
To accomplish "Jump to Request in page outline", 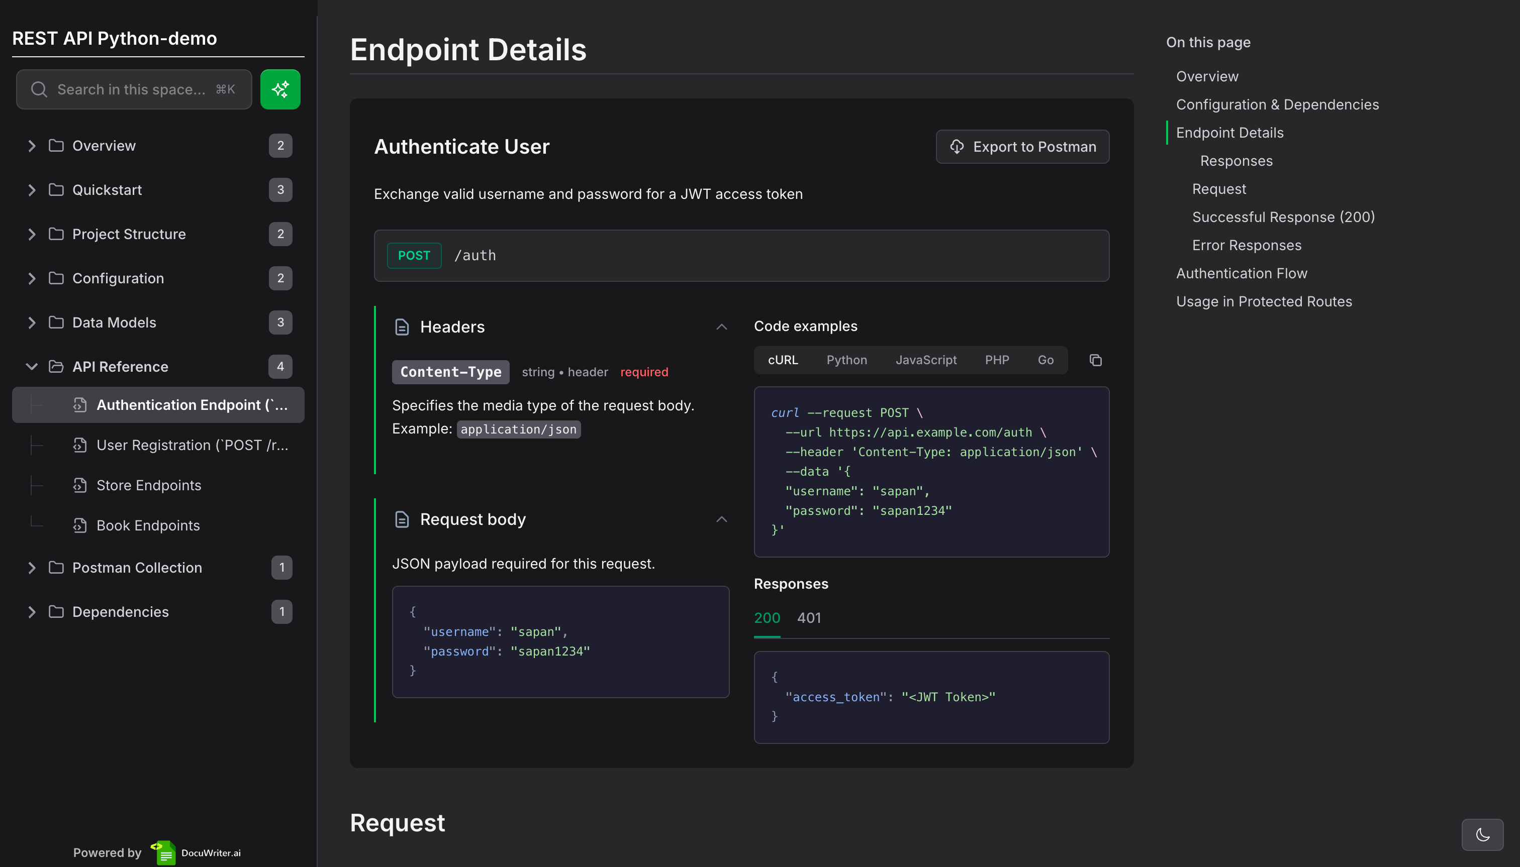I will (x=1219, y=189).
